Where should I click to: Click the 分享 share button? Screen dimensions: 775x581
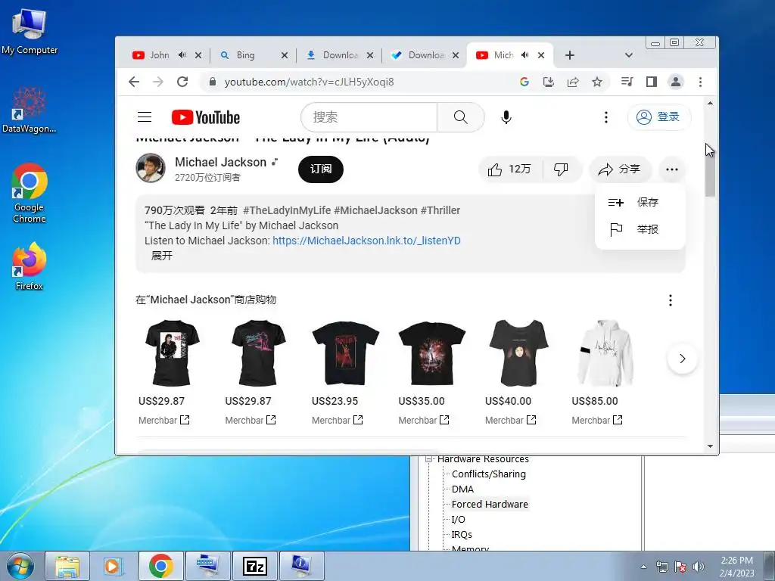(x=620, y=169)
